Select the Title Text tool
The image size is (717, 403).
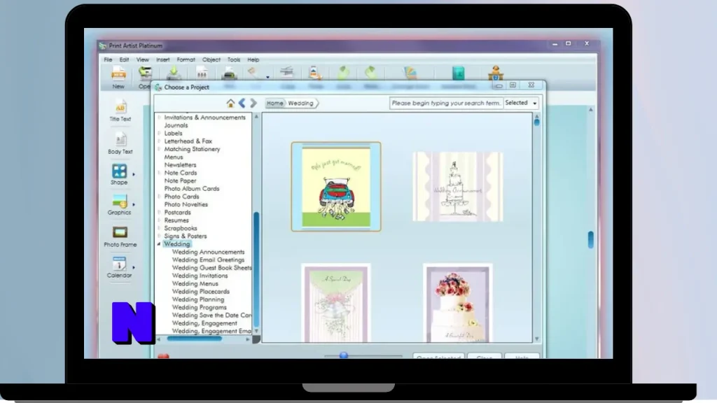click(120, 111)
